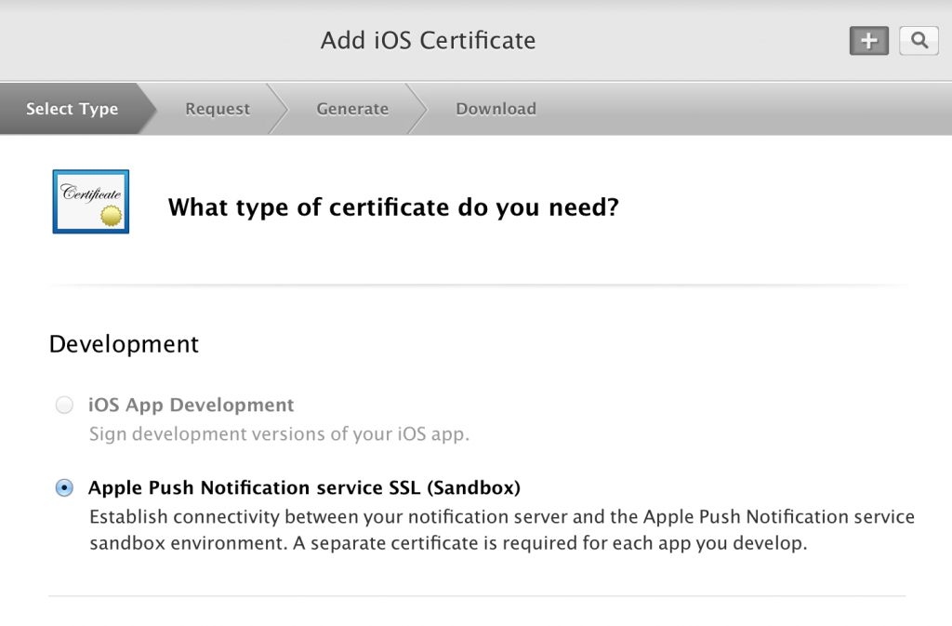Image resolution: width=952 pixels, height=626 pixels.
Task: Switch to the Request step
Action: tap(218, 109)
